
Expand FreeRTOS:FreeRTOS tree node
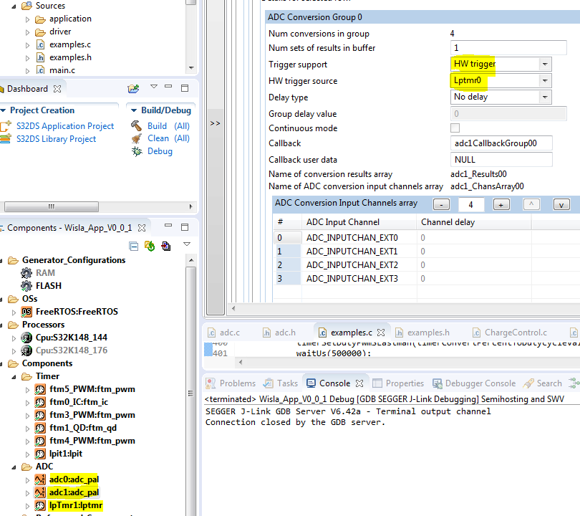tap(14, 312)
